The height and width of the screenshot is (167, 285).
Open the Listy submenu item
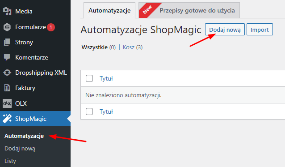(x=10, y=161)
